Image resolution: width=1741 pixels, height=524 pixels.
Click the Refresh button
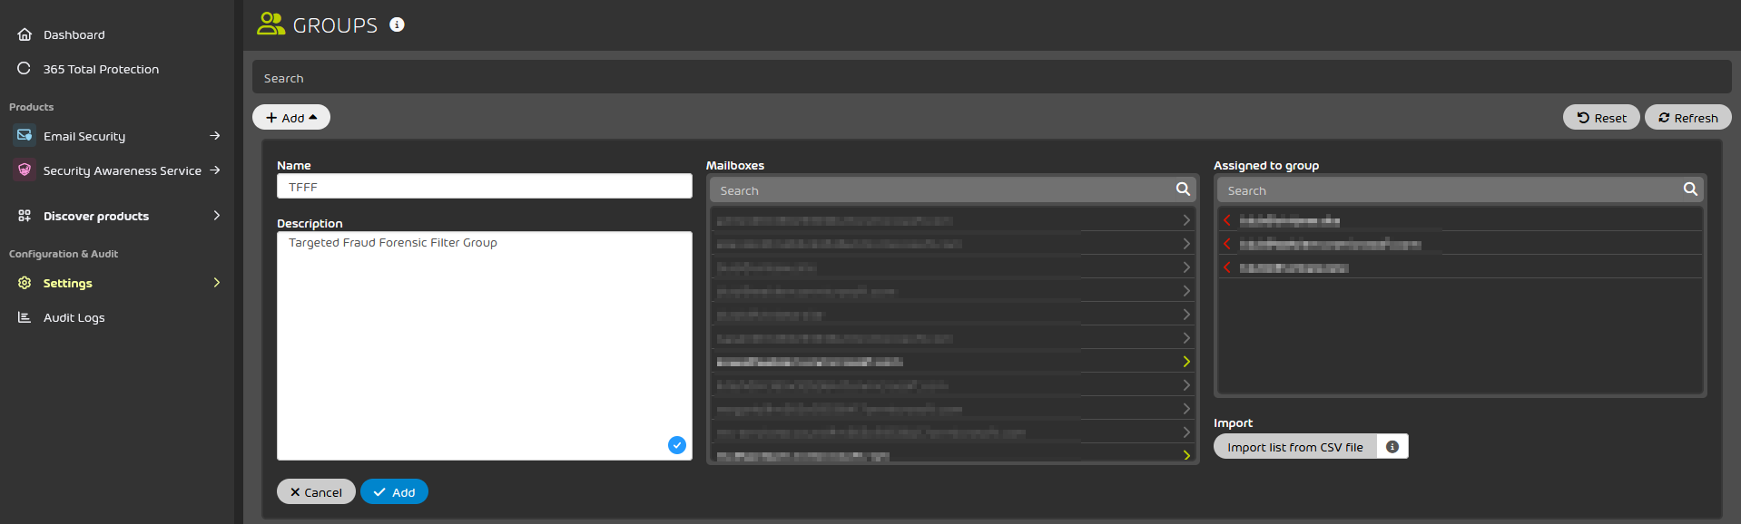coord(1688,118)
